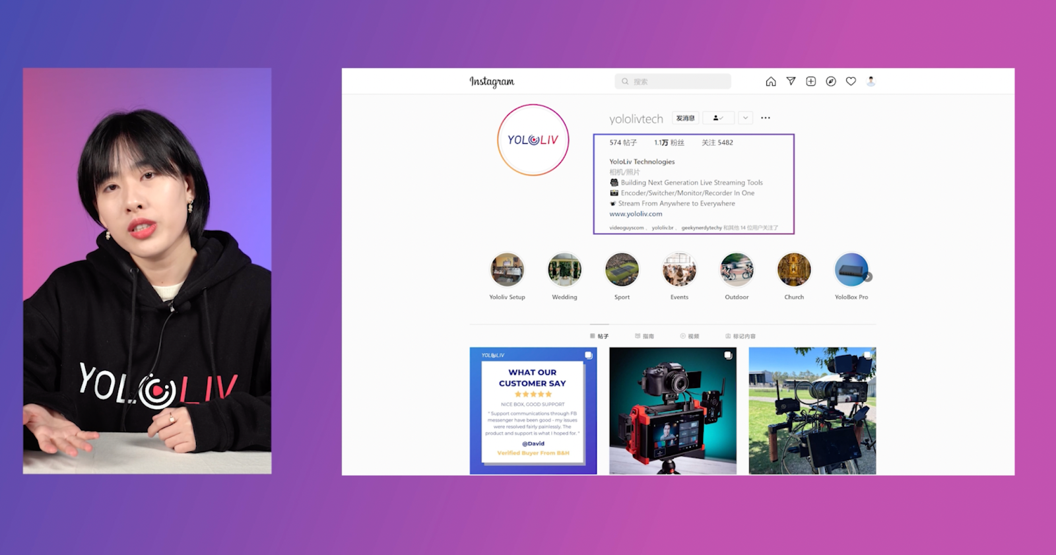Click the YoloLiv Technologies bio name

click(642, 162)
